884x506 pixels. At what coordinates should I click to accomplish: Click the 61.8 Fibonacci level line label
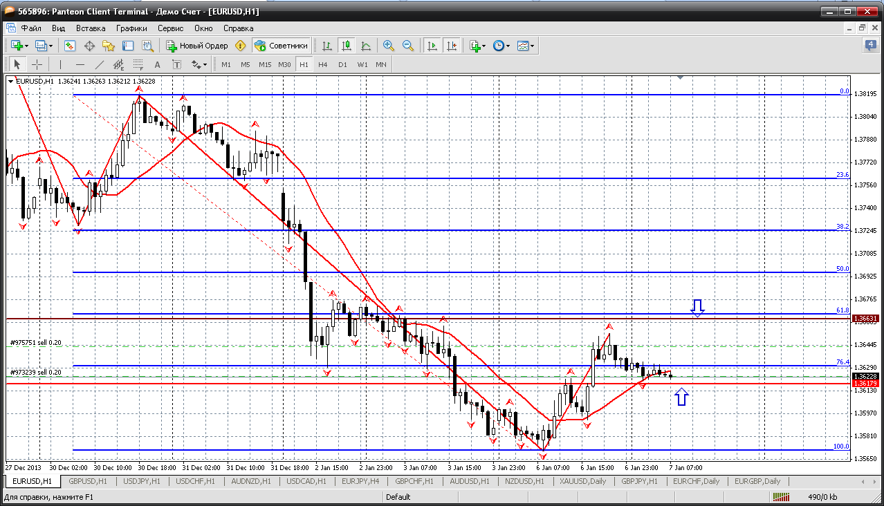point(842,310)
